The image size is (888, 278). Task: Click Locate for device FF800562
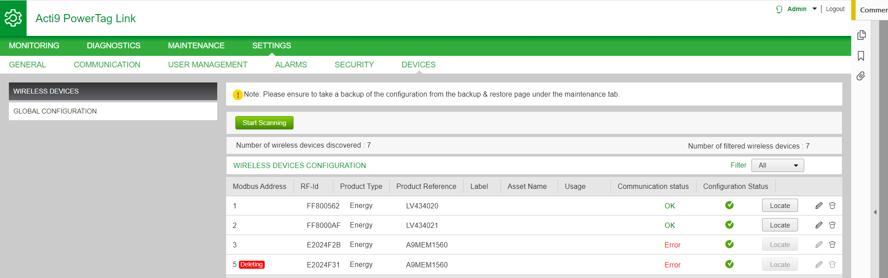pos(780,206)
